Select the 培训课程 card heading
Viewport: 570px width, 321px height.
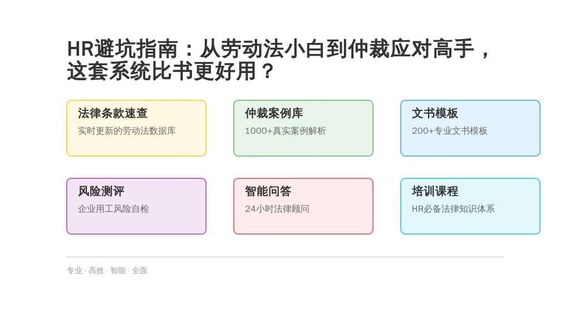435,191
